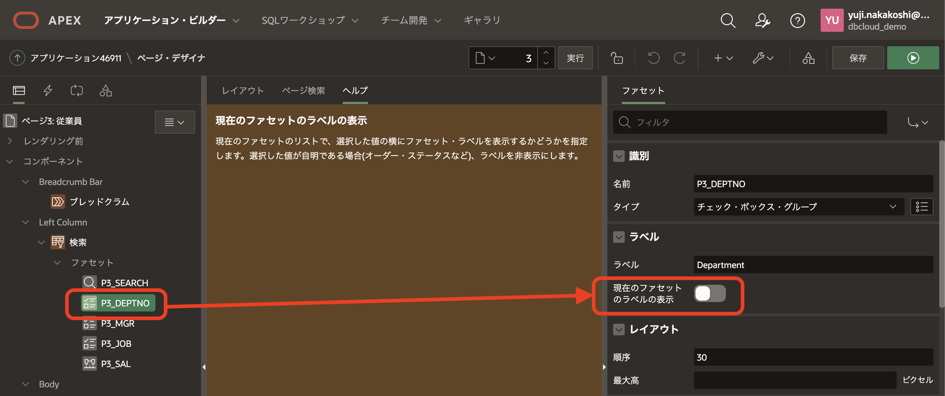Open the タイプ dropdown
Viewport: 945px width, 396px height.
(x=799, y=206)
